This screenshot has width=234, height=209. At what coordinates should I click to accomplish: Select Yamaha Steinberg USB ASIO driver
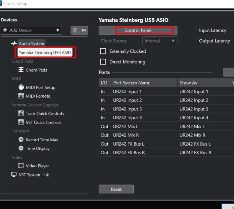point(45,53)
